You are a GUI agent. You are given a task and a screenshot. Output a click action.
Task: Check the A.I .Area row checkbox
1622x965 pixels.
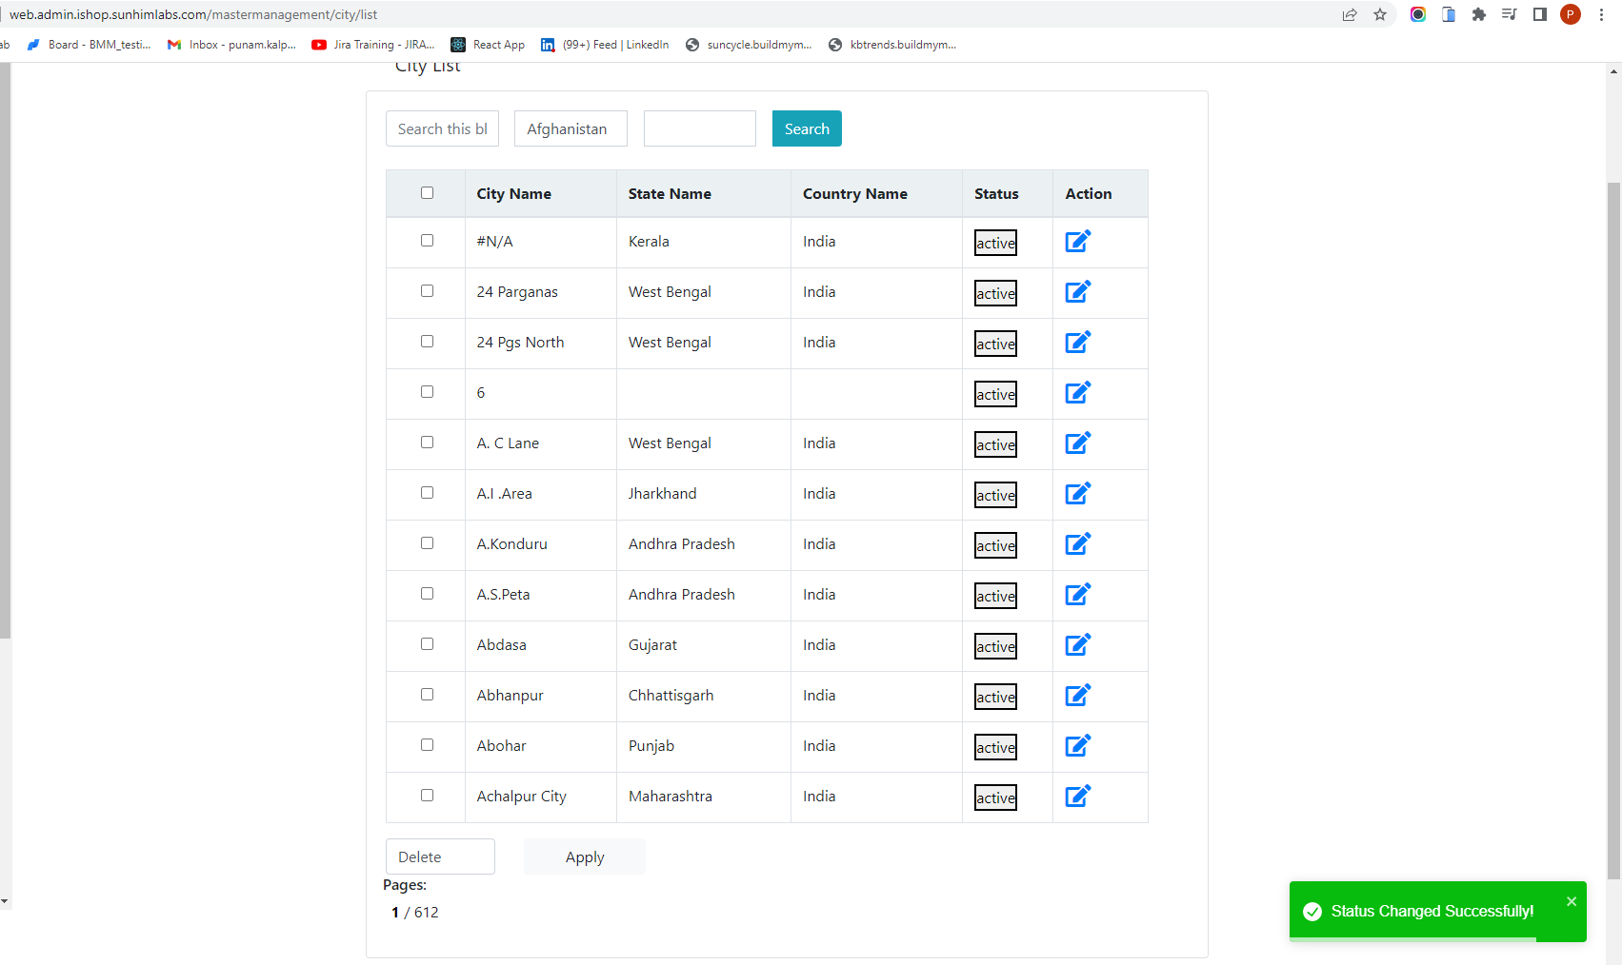click(x=427, y=493)
